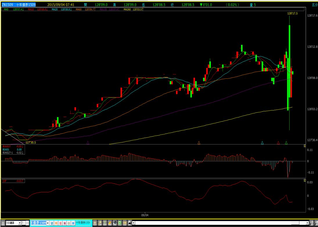Click the 2015/09/04 07:41 timestamp

pyautogui.click(x=61, y=5)
